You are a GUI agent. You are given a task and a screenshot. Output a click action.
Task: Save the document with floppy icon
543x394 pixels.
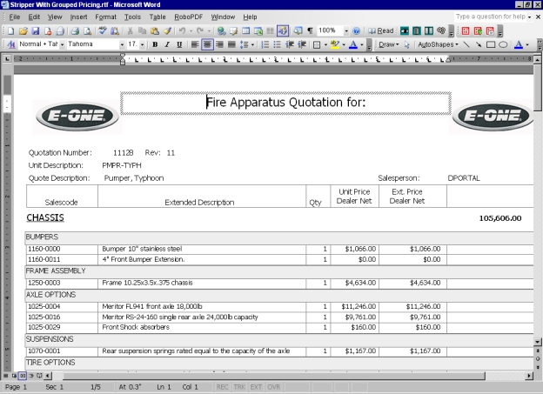click(x=36, y=31)
